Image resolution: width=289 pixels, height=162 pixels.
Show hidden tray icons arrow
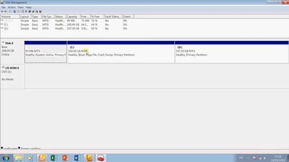[248, 158]
